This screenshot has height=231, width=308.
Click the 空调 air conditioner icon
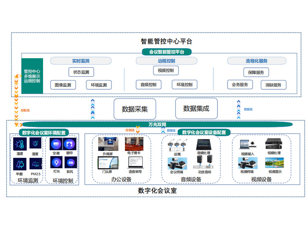56,144
